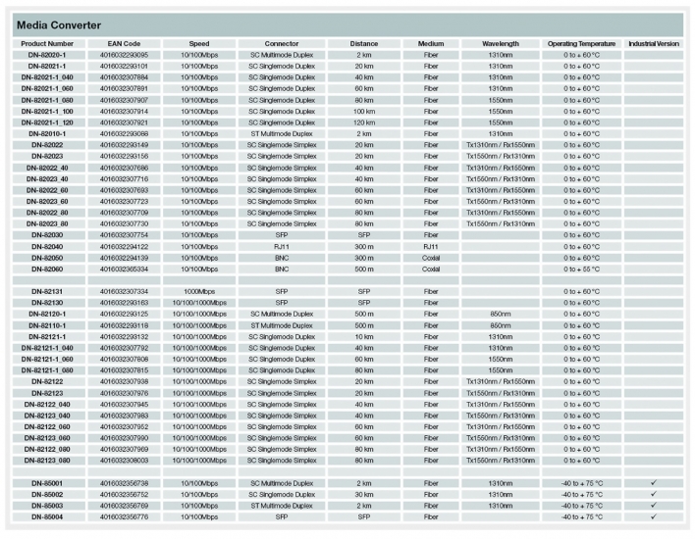Click the checkmark in the DN-85001 row
Screen dimensions: 695x539
point(652,483)
